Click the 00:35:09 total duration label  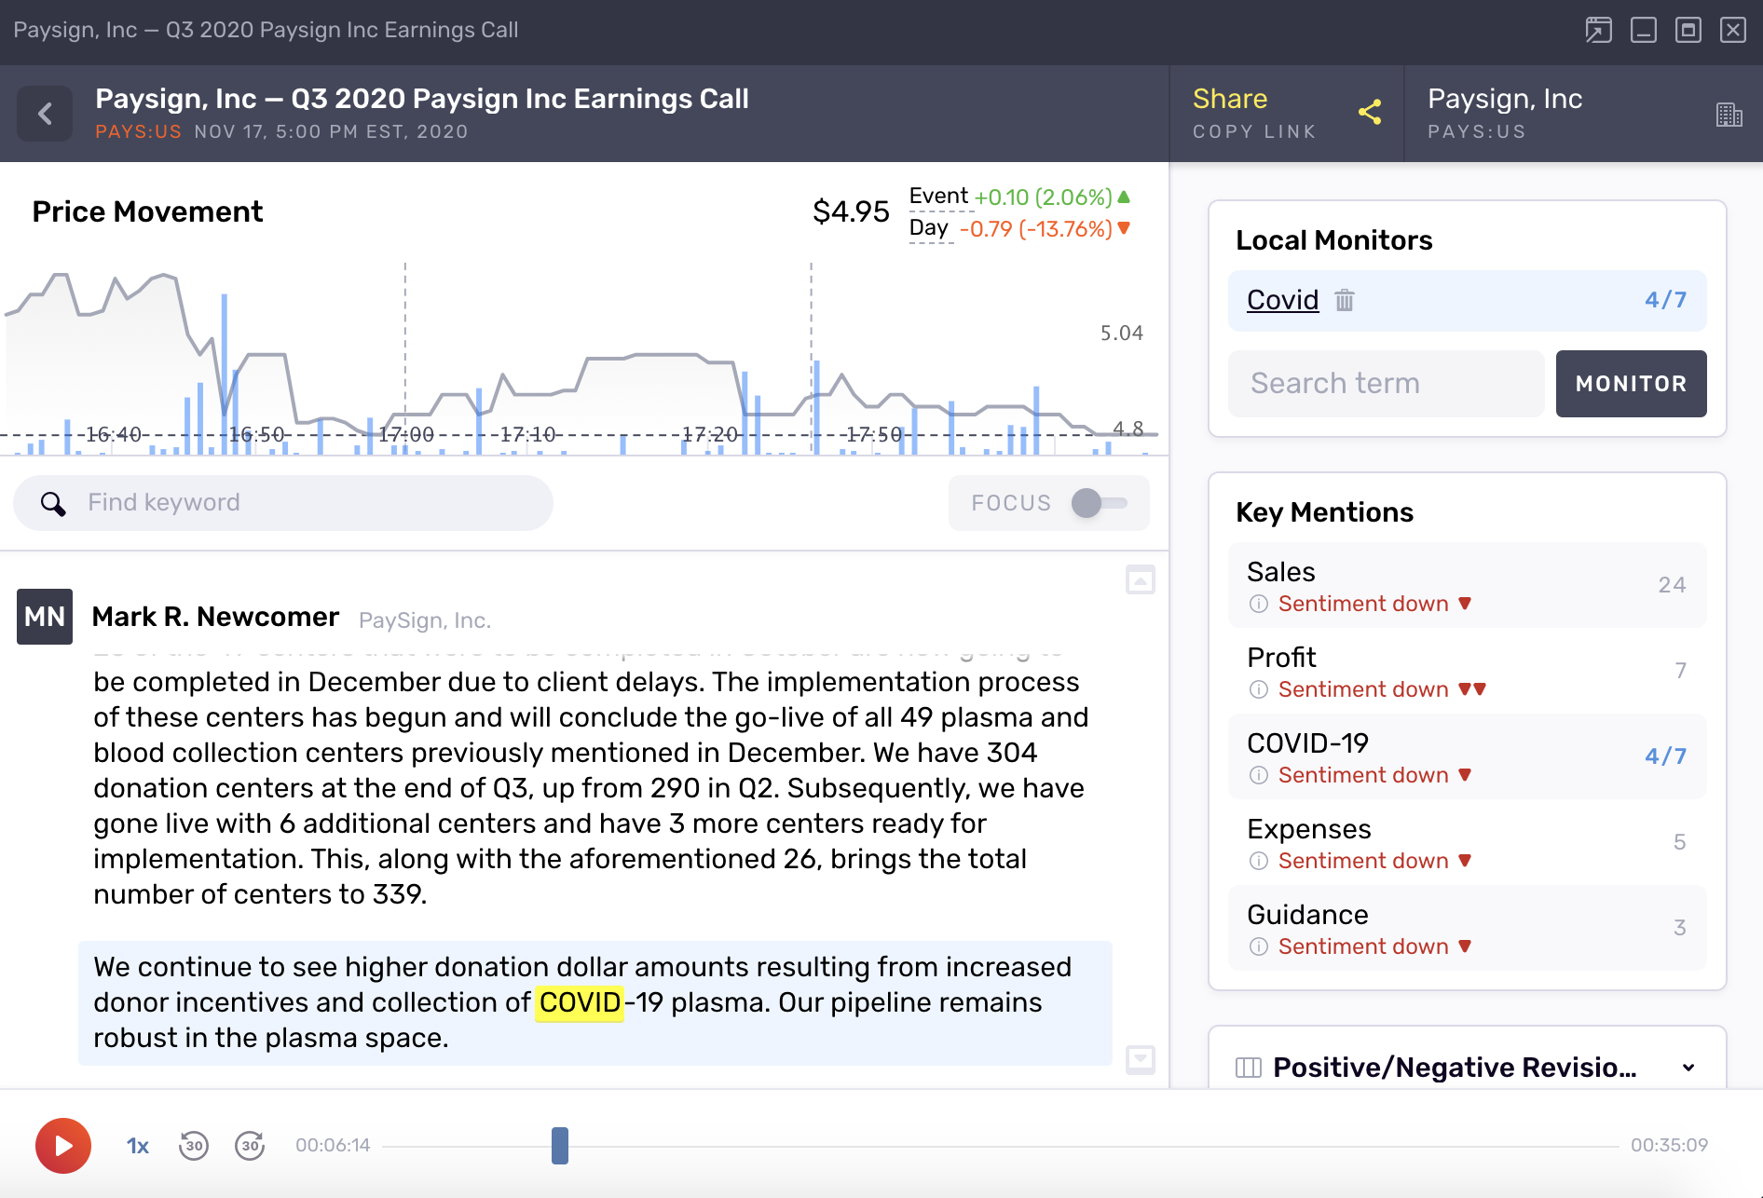pyautogui.click(x=1669, y=1146)
